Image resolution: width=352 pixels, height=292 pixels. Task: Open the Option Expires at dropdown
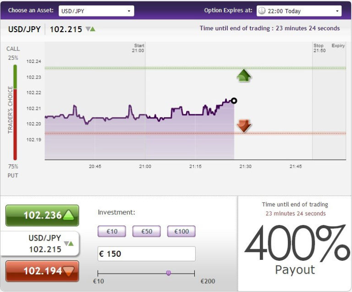(299, 11)
